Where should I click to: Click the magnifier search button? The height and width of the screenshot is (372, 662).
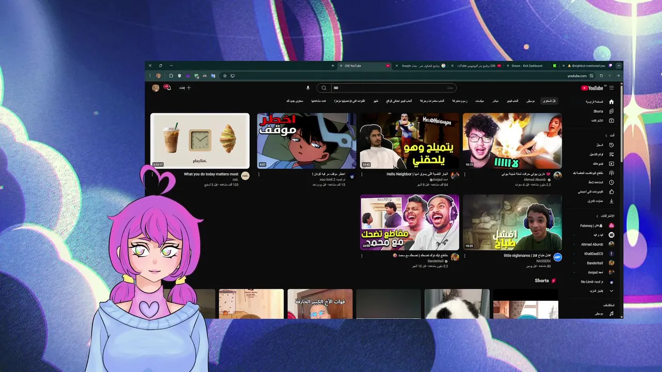[324, 88]
